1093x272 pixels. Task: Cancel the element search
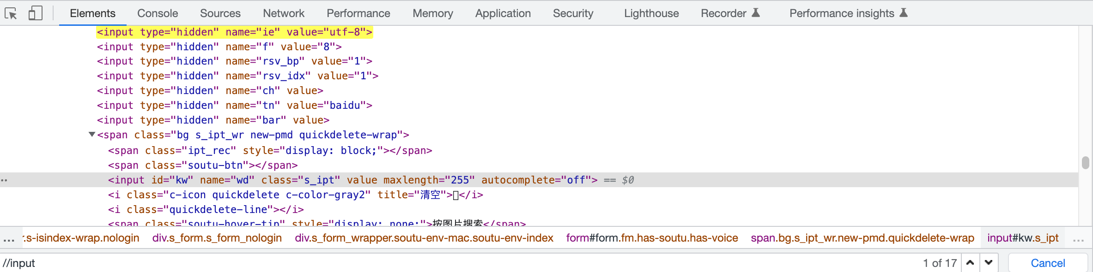click(x=1048, y=263)
